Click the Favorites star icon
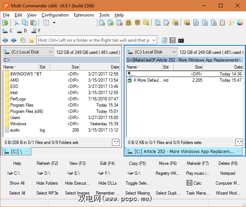 32,40
